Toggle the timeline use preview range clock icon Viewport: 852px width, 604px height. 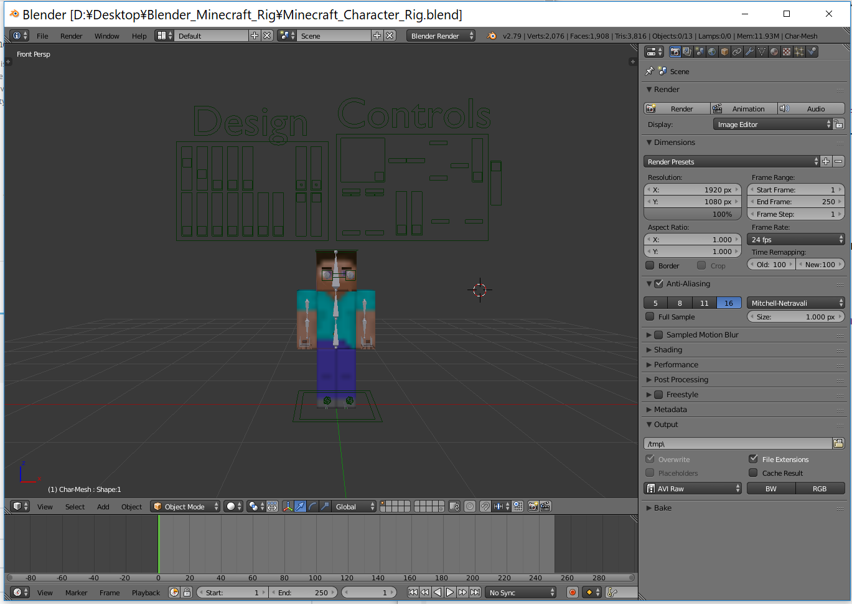point(174,592)
